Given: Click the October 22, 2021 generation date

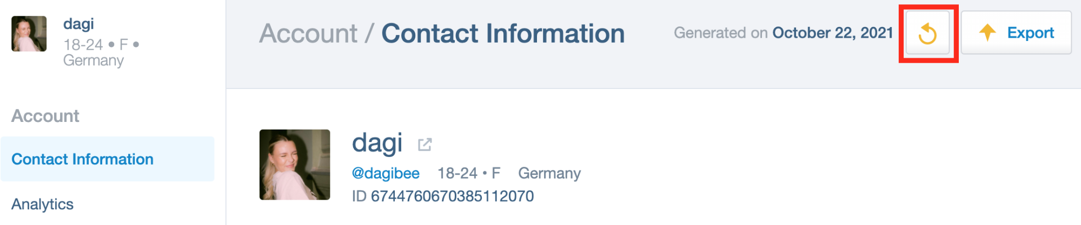Looking at the screenshot, I should [833, 33].
